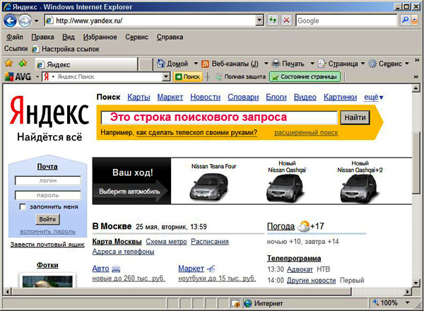Open the Карты link

coord(139,97)
